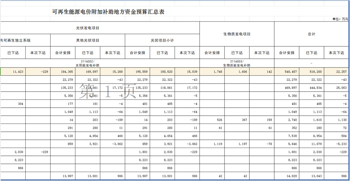Click the table title 可再生能源电价附加补助地方资金预算汇总表
The width and height of the screenshot is (350, 181).
(108, 12)
